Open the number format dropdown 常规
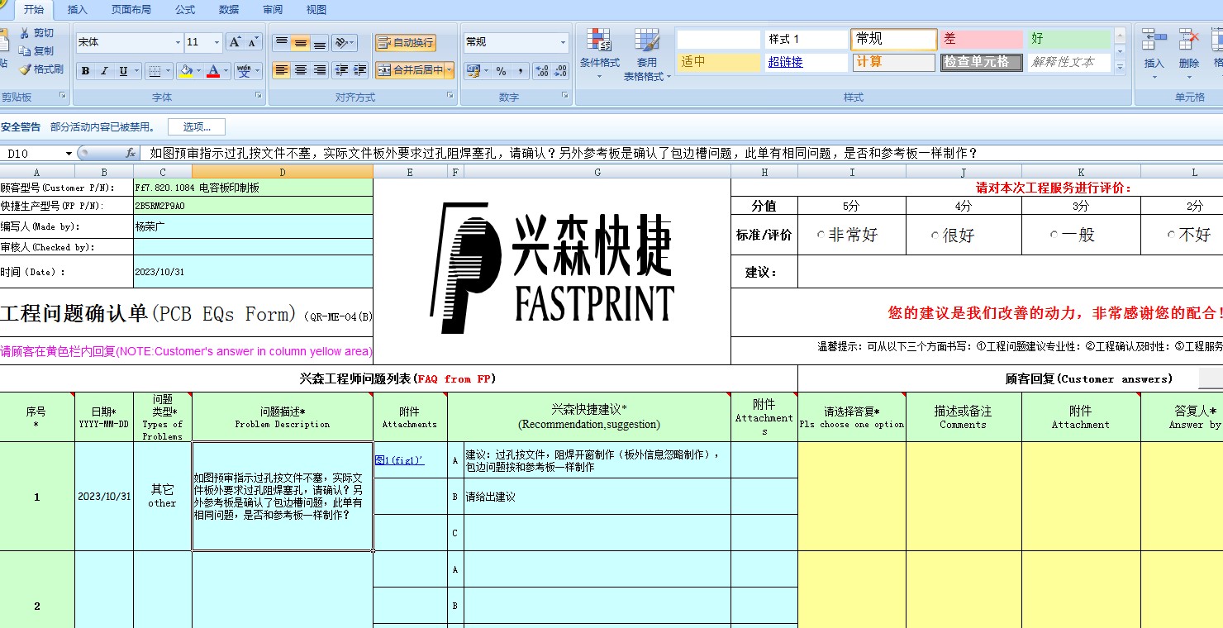1223x628 pixels. [x=564, y=42]
